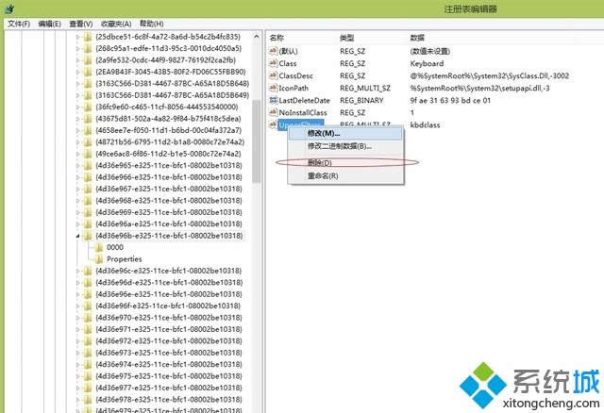Expand the {25dbce51-6c8f-4a72-8a6d-b54c2b4fc835} key
604x413 pixels.
(76, 37)
